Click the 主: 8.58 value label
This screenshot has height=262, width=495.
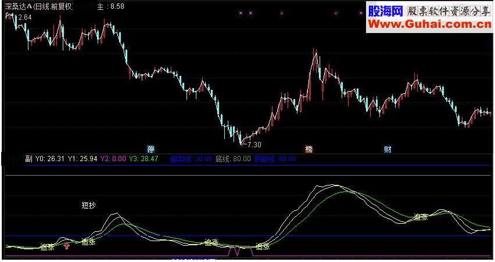click(111, 6)
